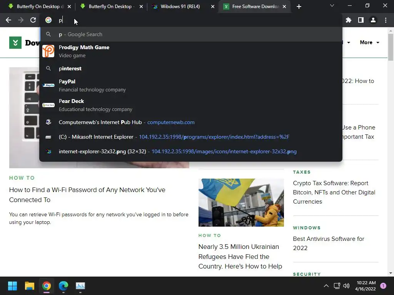This screenshot has height=295, width=394.
Task: Open a new browser tab
Action: click(x=299, y=7)
